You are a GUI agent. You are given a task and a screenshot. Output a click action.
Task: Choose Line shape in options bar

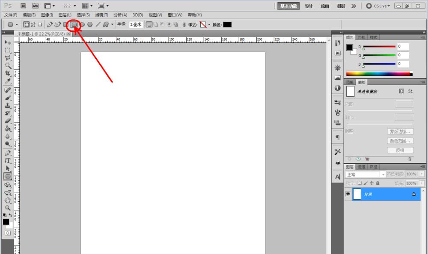pos(98,24)
